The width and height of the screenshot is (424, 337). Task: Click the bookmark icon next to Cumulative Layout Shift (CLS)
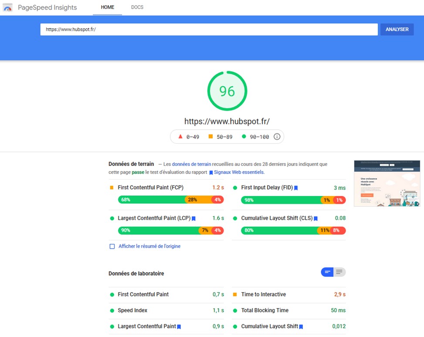tap(315, 219)
